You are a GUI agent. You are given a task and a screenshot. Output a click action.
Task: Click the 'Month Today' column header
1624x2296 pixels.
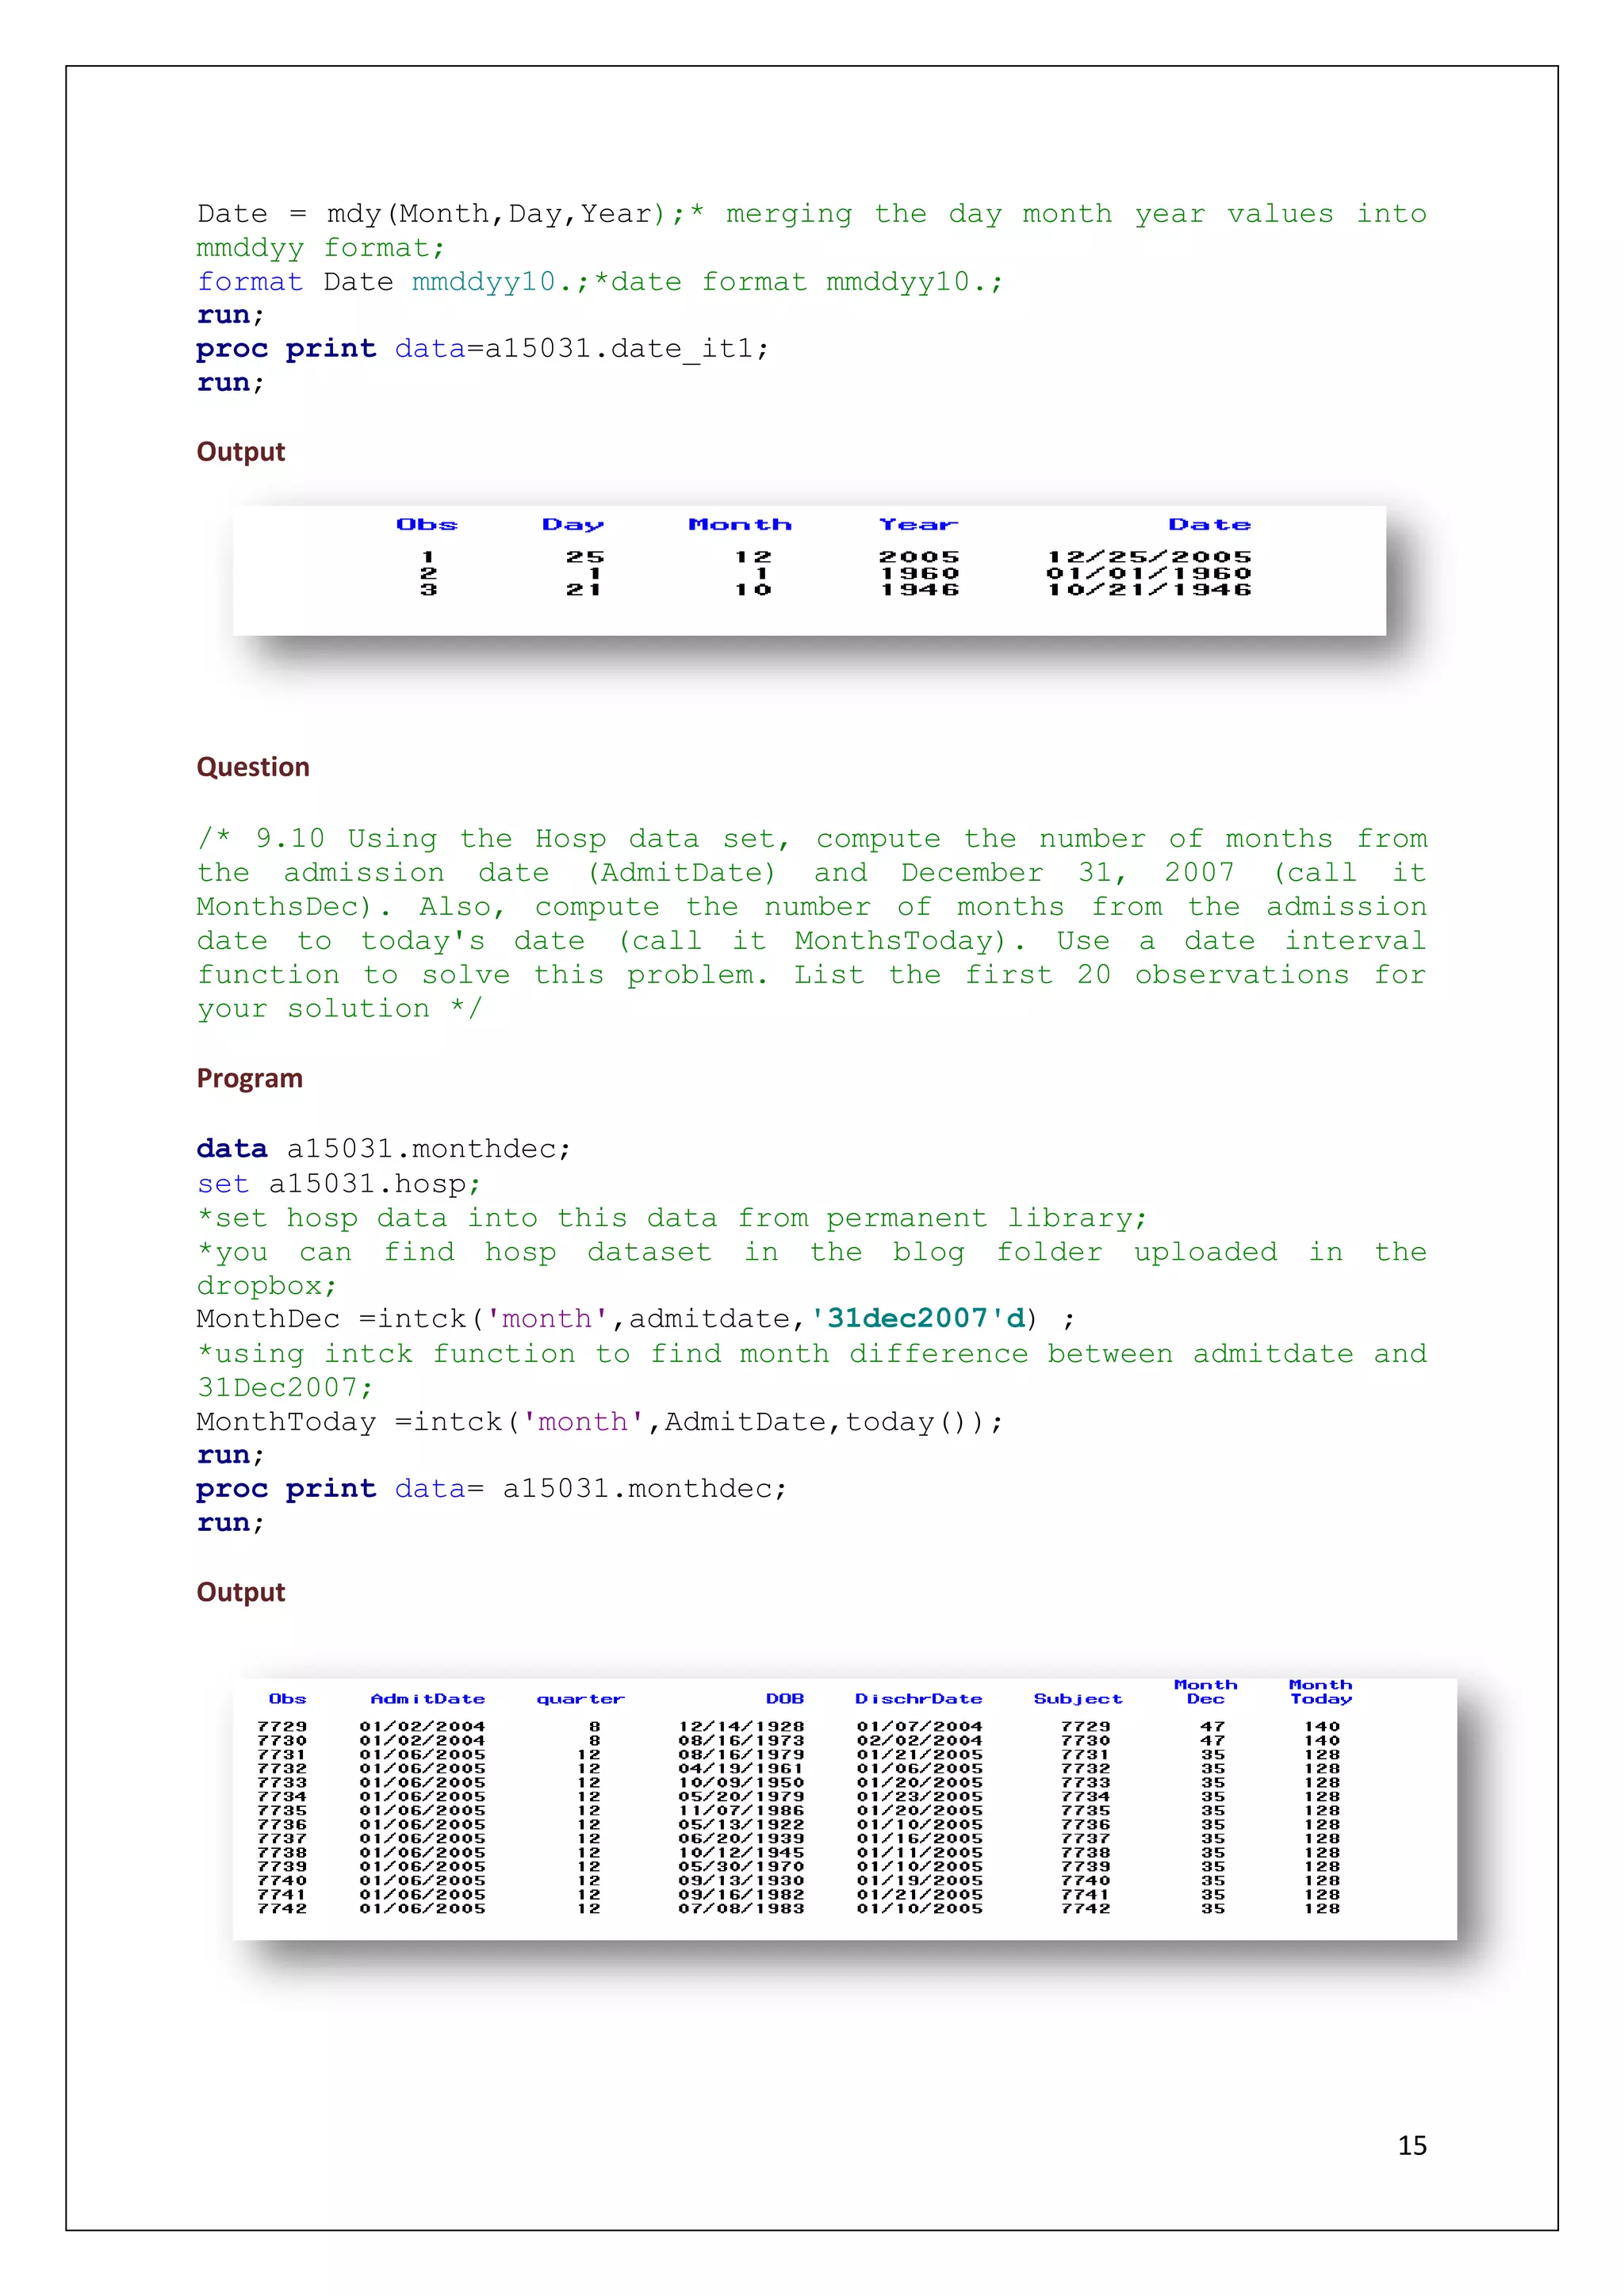1321,1692
